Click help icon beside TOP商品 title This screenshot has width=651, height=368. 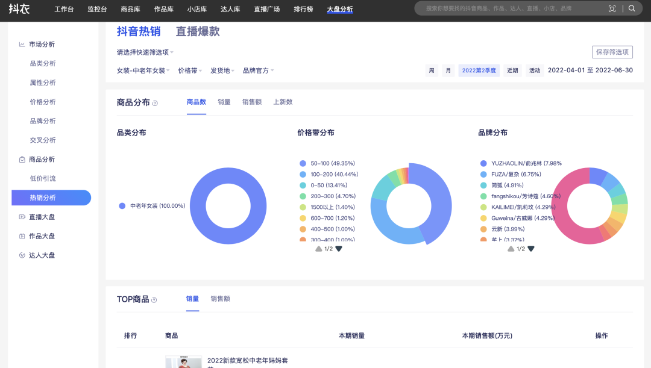coord(154,299)
